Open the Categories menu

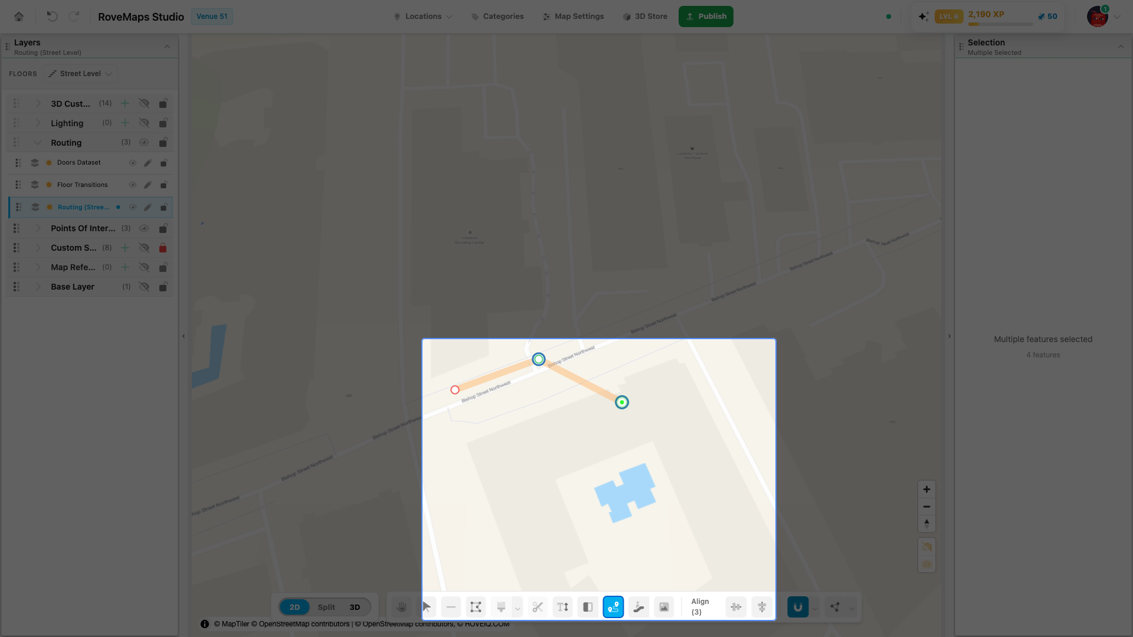(x=497, y=17)
